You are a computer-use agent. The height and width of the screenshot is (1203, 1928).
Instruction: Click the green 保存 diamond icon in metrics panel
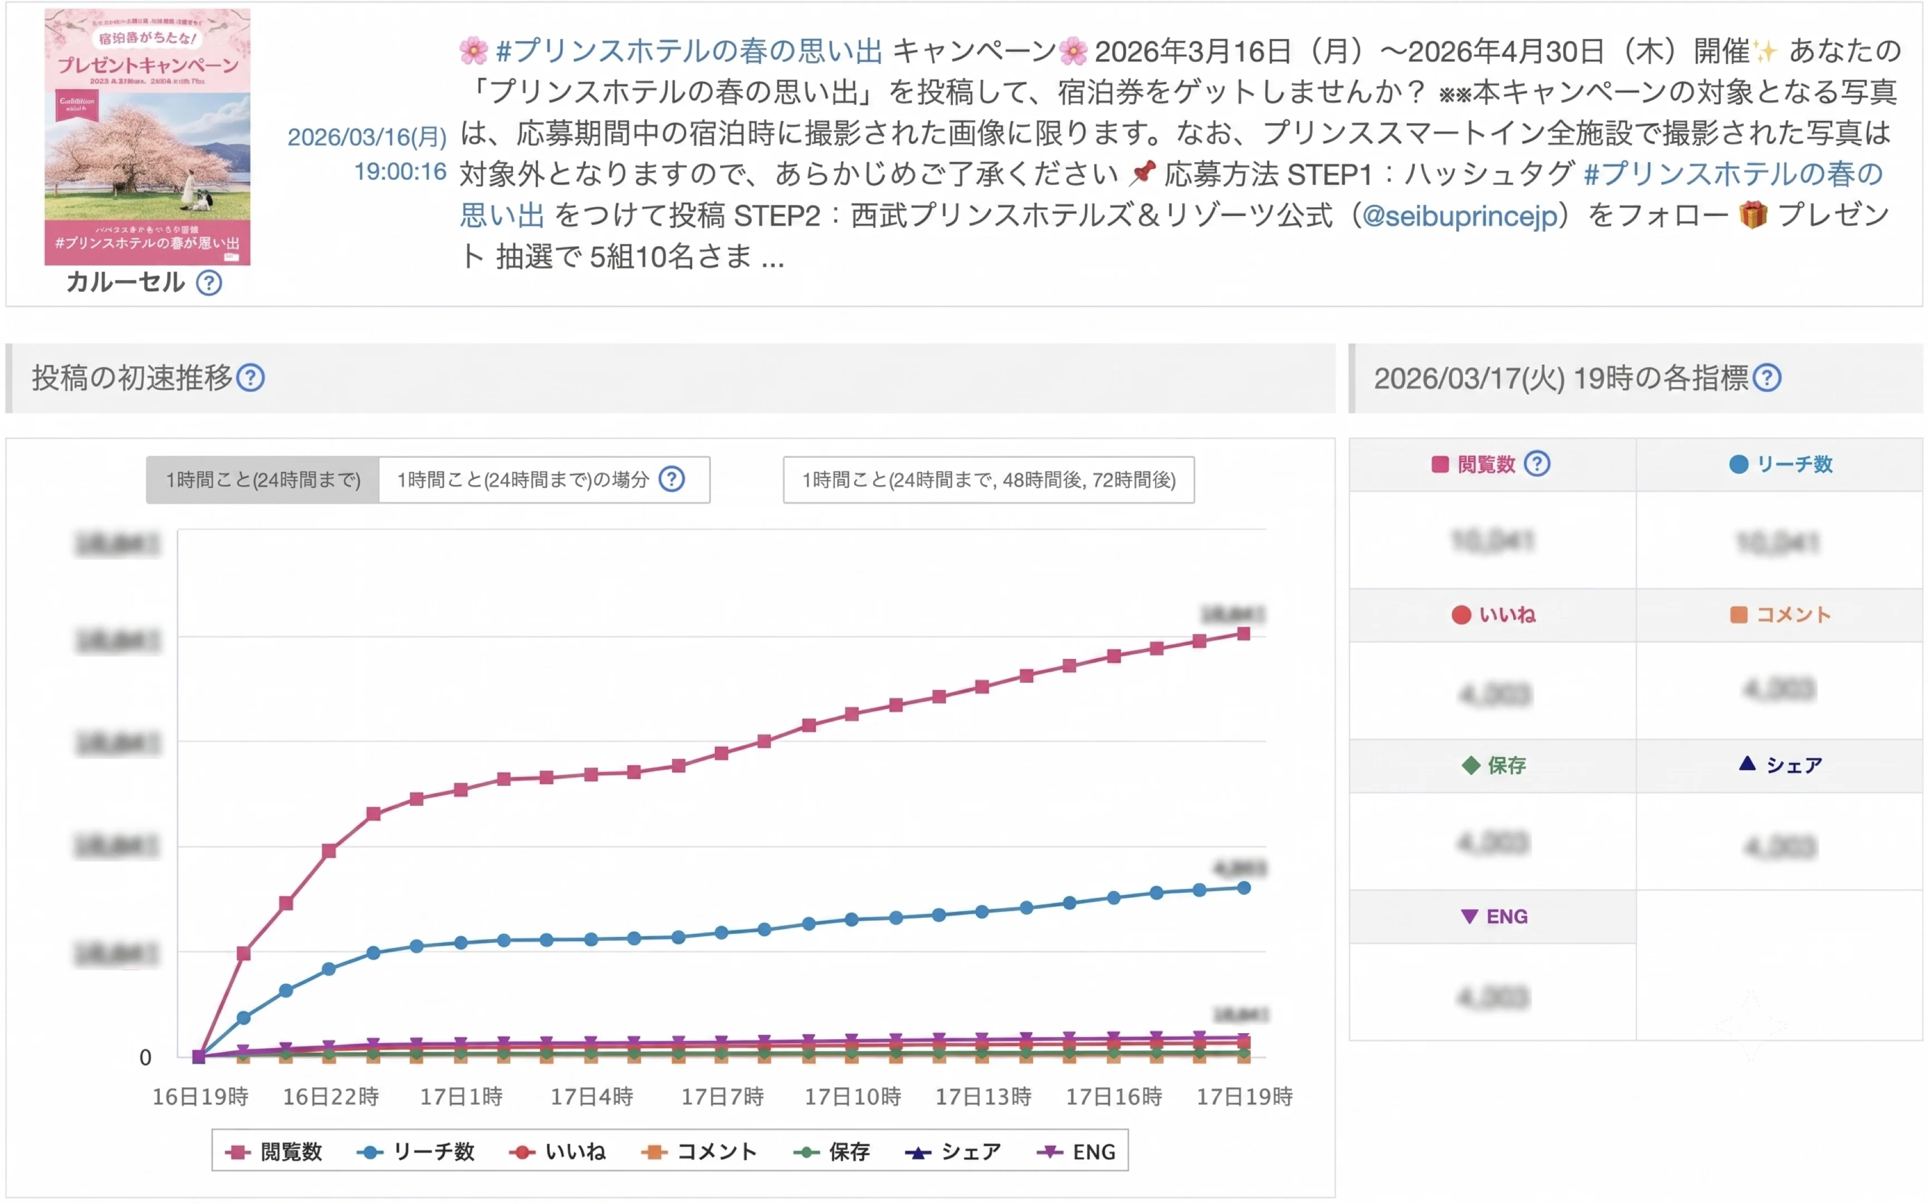1471,765
